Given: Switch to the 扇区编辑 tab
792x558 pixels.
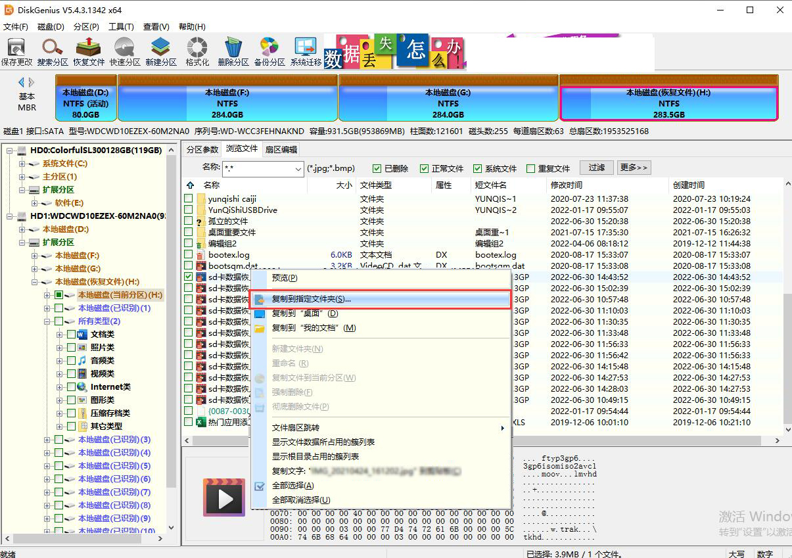Looking at the screenshot, I should tap(281, 149).
